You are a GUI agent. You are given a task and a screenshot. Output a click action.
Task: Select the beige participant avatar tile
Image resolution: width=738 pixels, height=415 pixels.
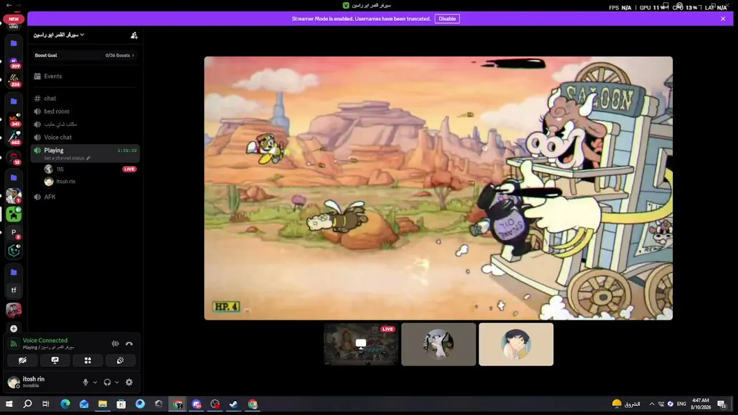pyautogui.click(x=516, y=344)
